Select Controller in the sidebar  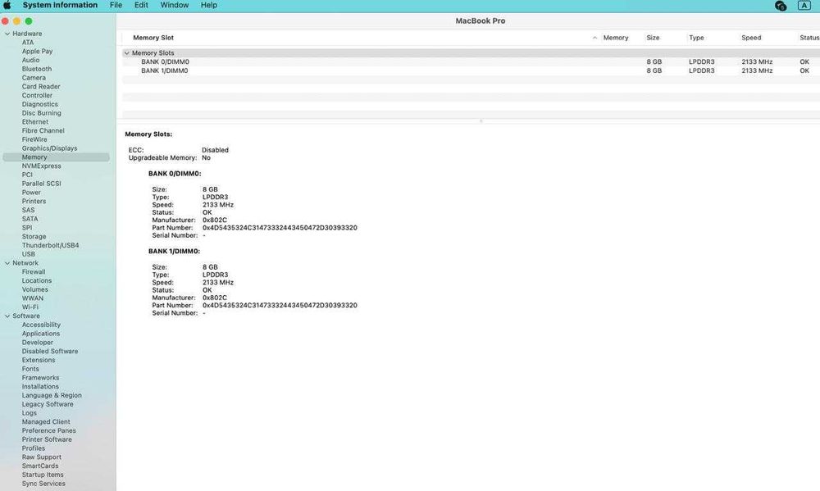pyautogui.click(x=37, y=96)
